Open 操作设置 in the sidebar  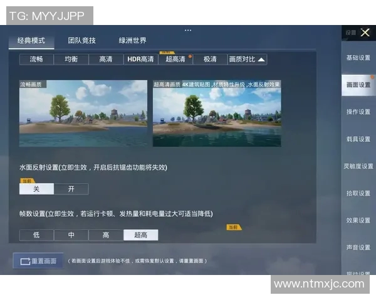(358, 112)
